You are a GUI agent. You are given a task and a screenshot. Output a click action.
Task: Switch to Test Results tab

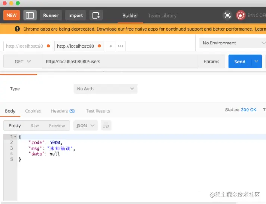point(98,111)
